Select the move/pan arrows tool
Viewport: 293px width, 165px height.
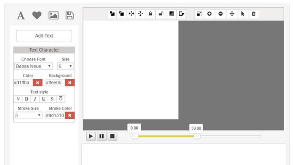(232, 14)
